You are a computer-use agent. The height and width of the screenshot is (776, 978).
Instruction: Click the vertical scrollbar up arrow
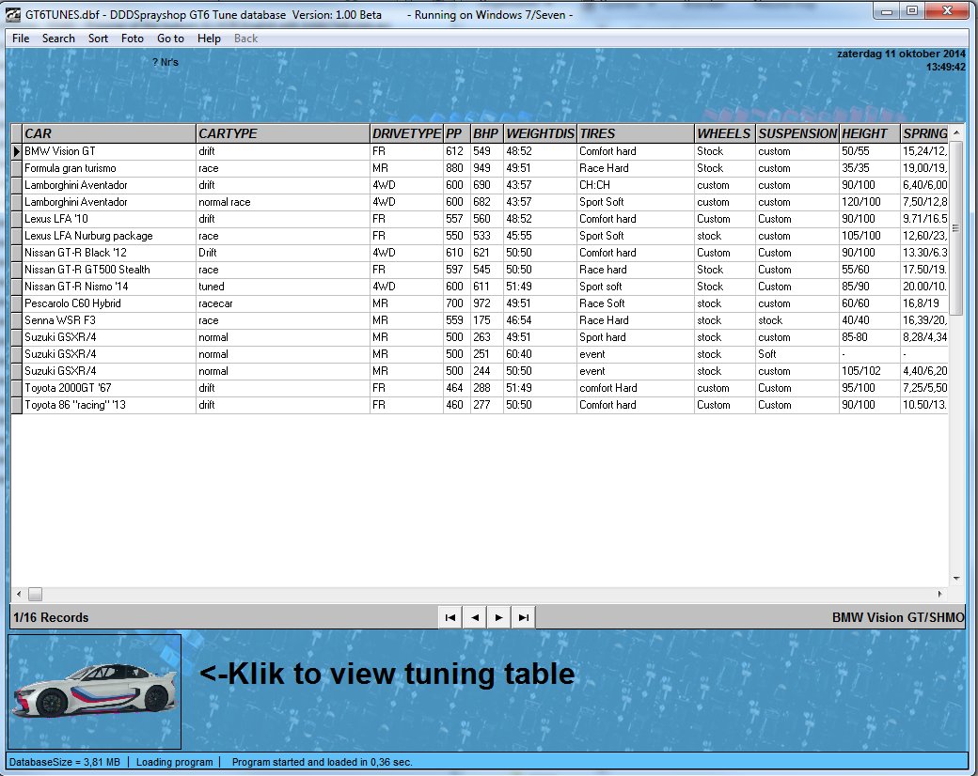(956, 132)
